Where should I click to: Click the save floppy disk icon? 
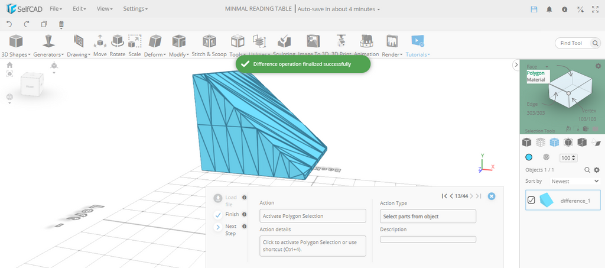(x=534, y=9)
